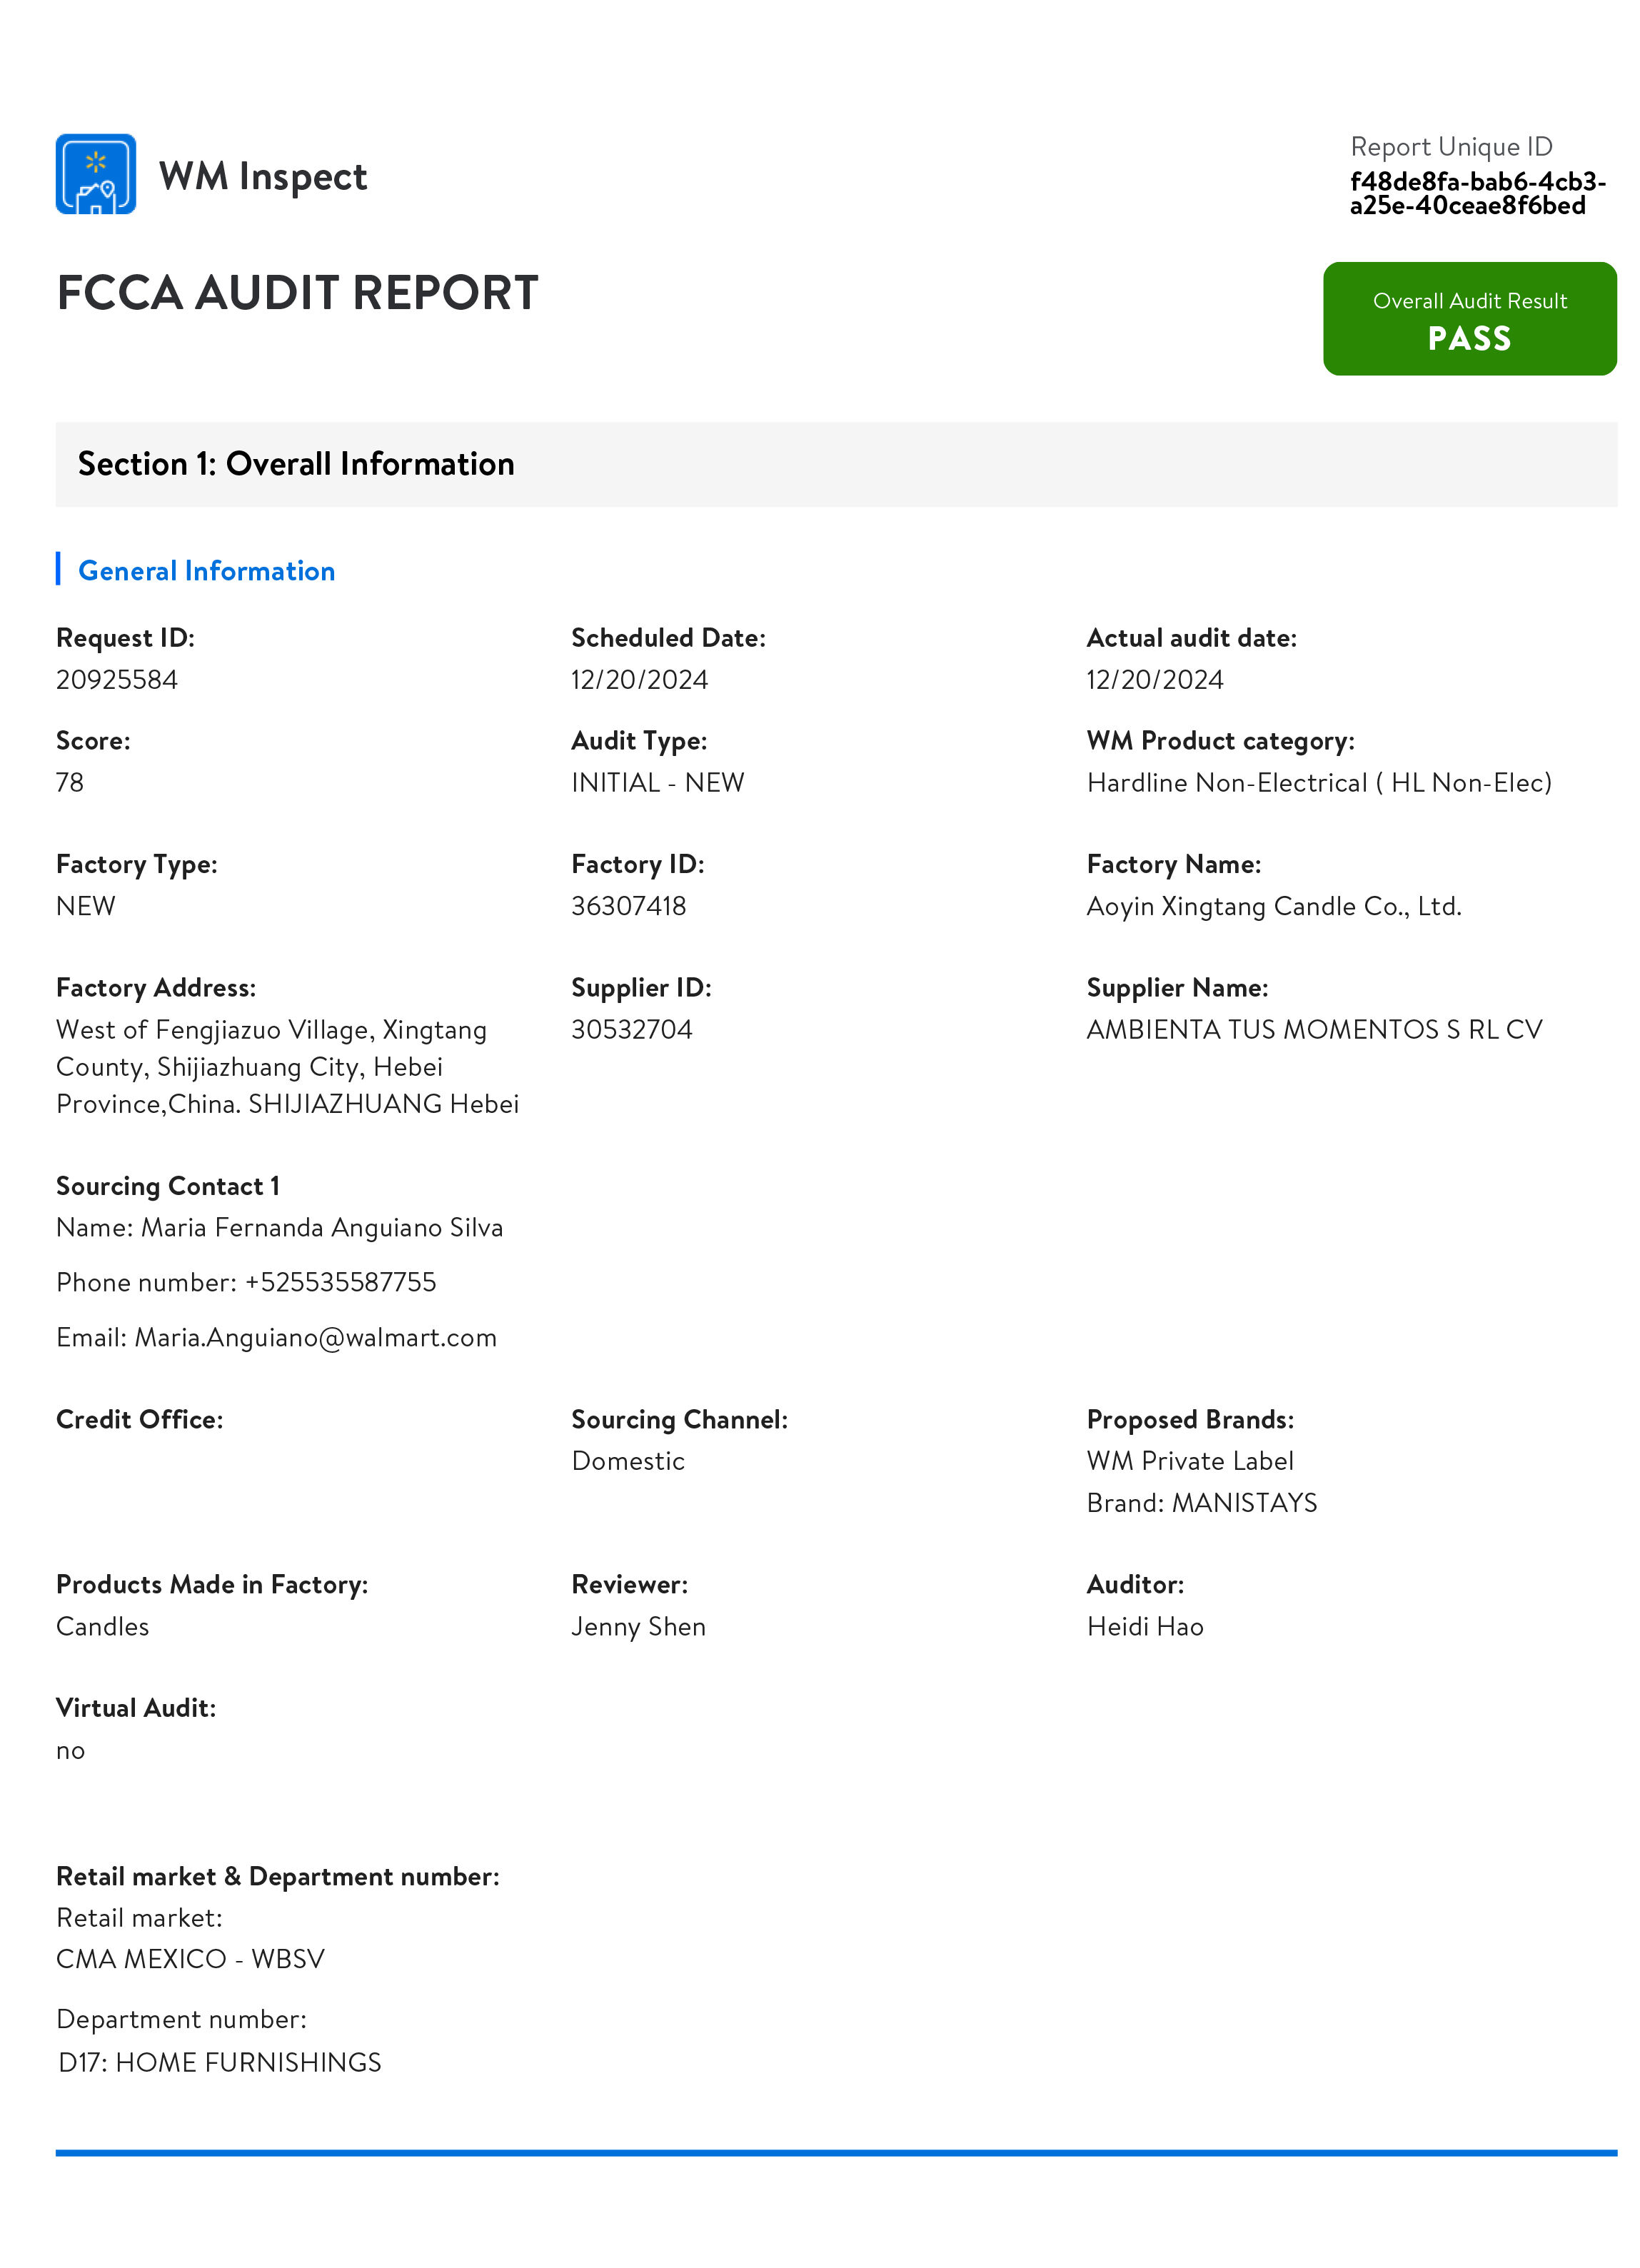Click the green Overall Audit Result PASS badge
The height and width of the screenshot is (2268, 1640).
(x=1468, y=319)
